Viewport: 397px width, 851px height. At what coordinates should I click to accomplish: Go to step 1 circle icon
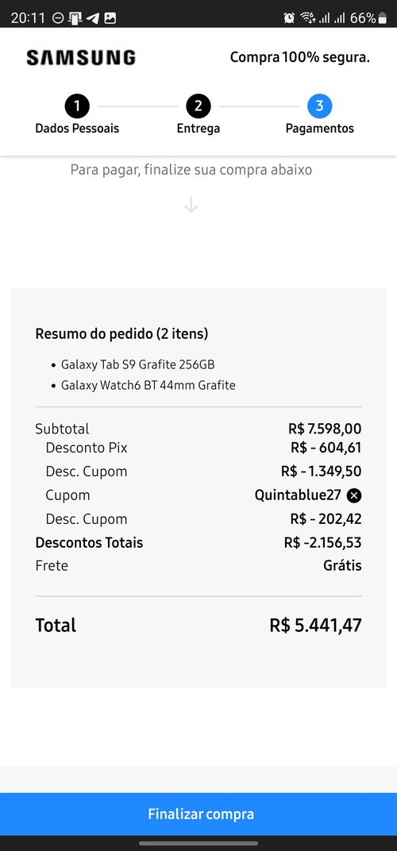pos(77,106)
